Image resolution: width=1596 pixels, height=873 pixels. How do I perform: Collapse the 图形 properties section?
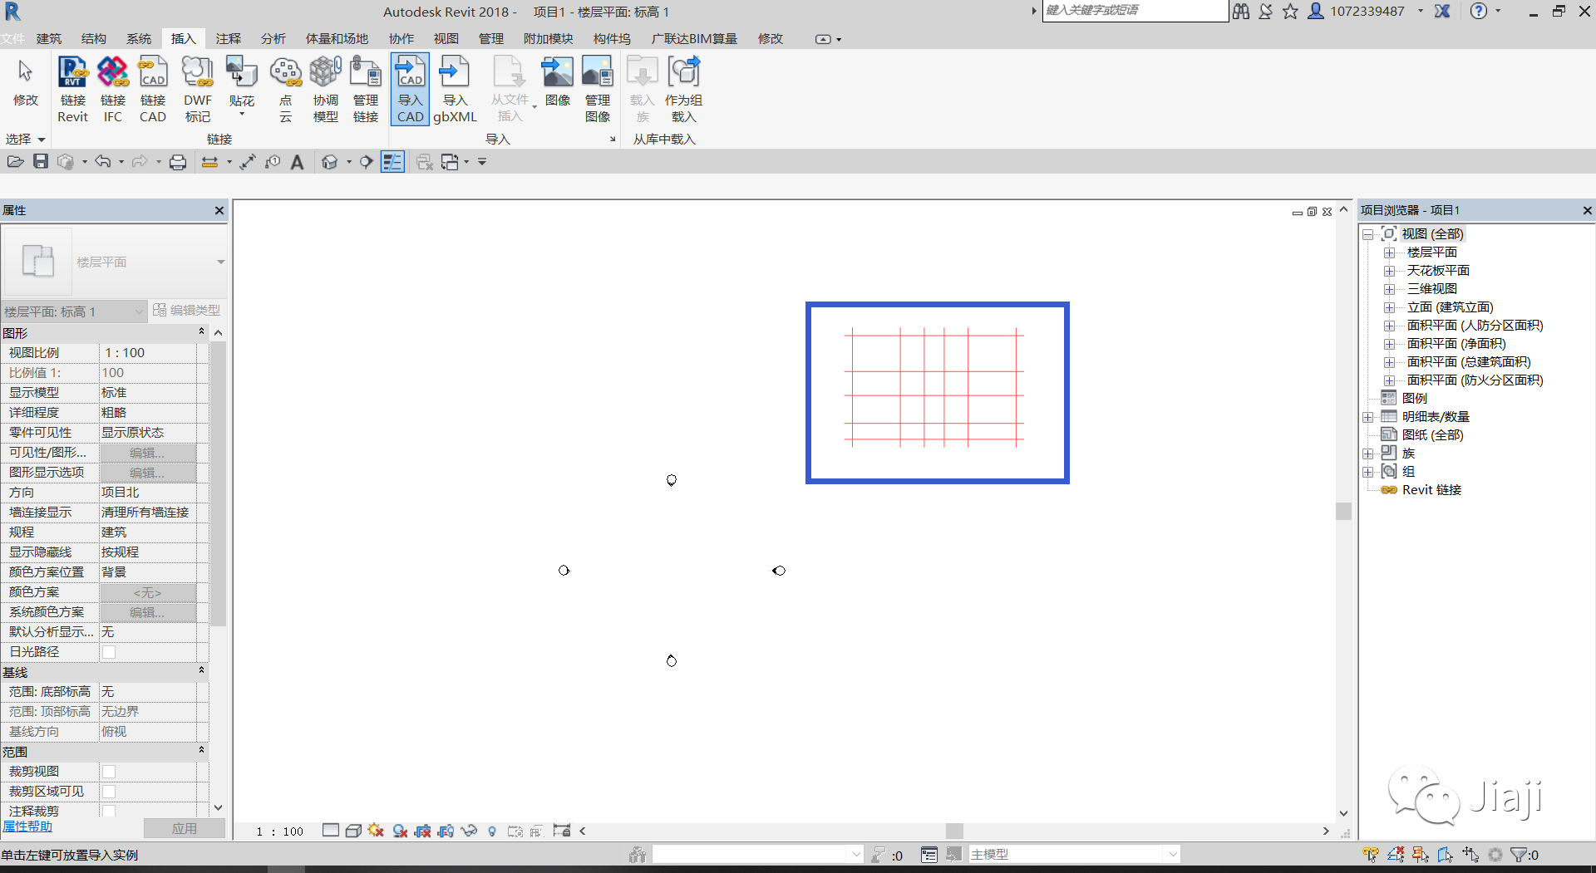pos(201,332)
